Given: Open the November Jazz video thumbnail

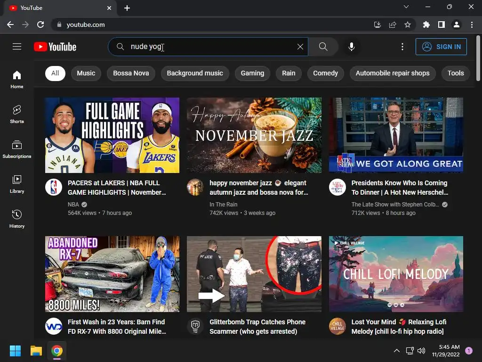Looking at the screenshot, I should pos(254,135).
